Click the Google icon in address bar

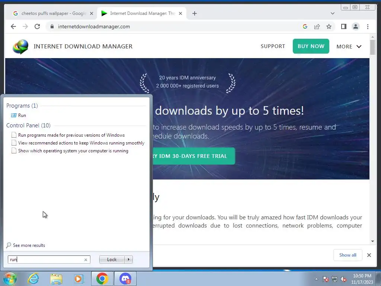pyautogui.click(x=305, y=26)
